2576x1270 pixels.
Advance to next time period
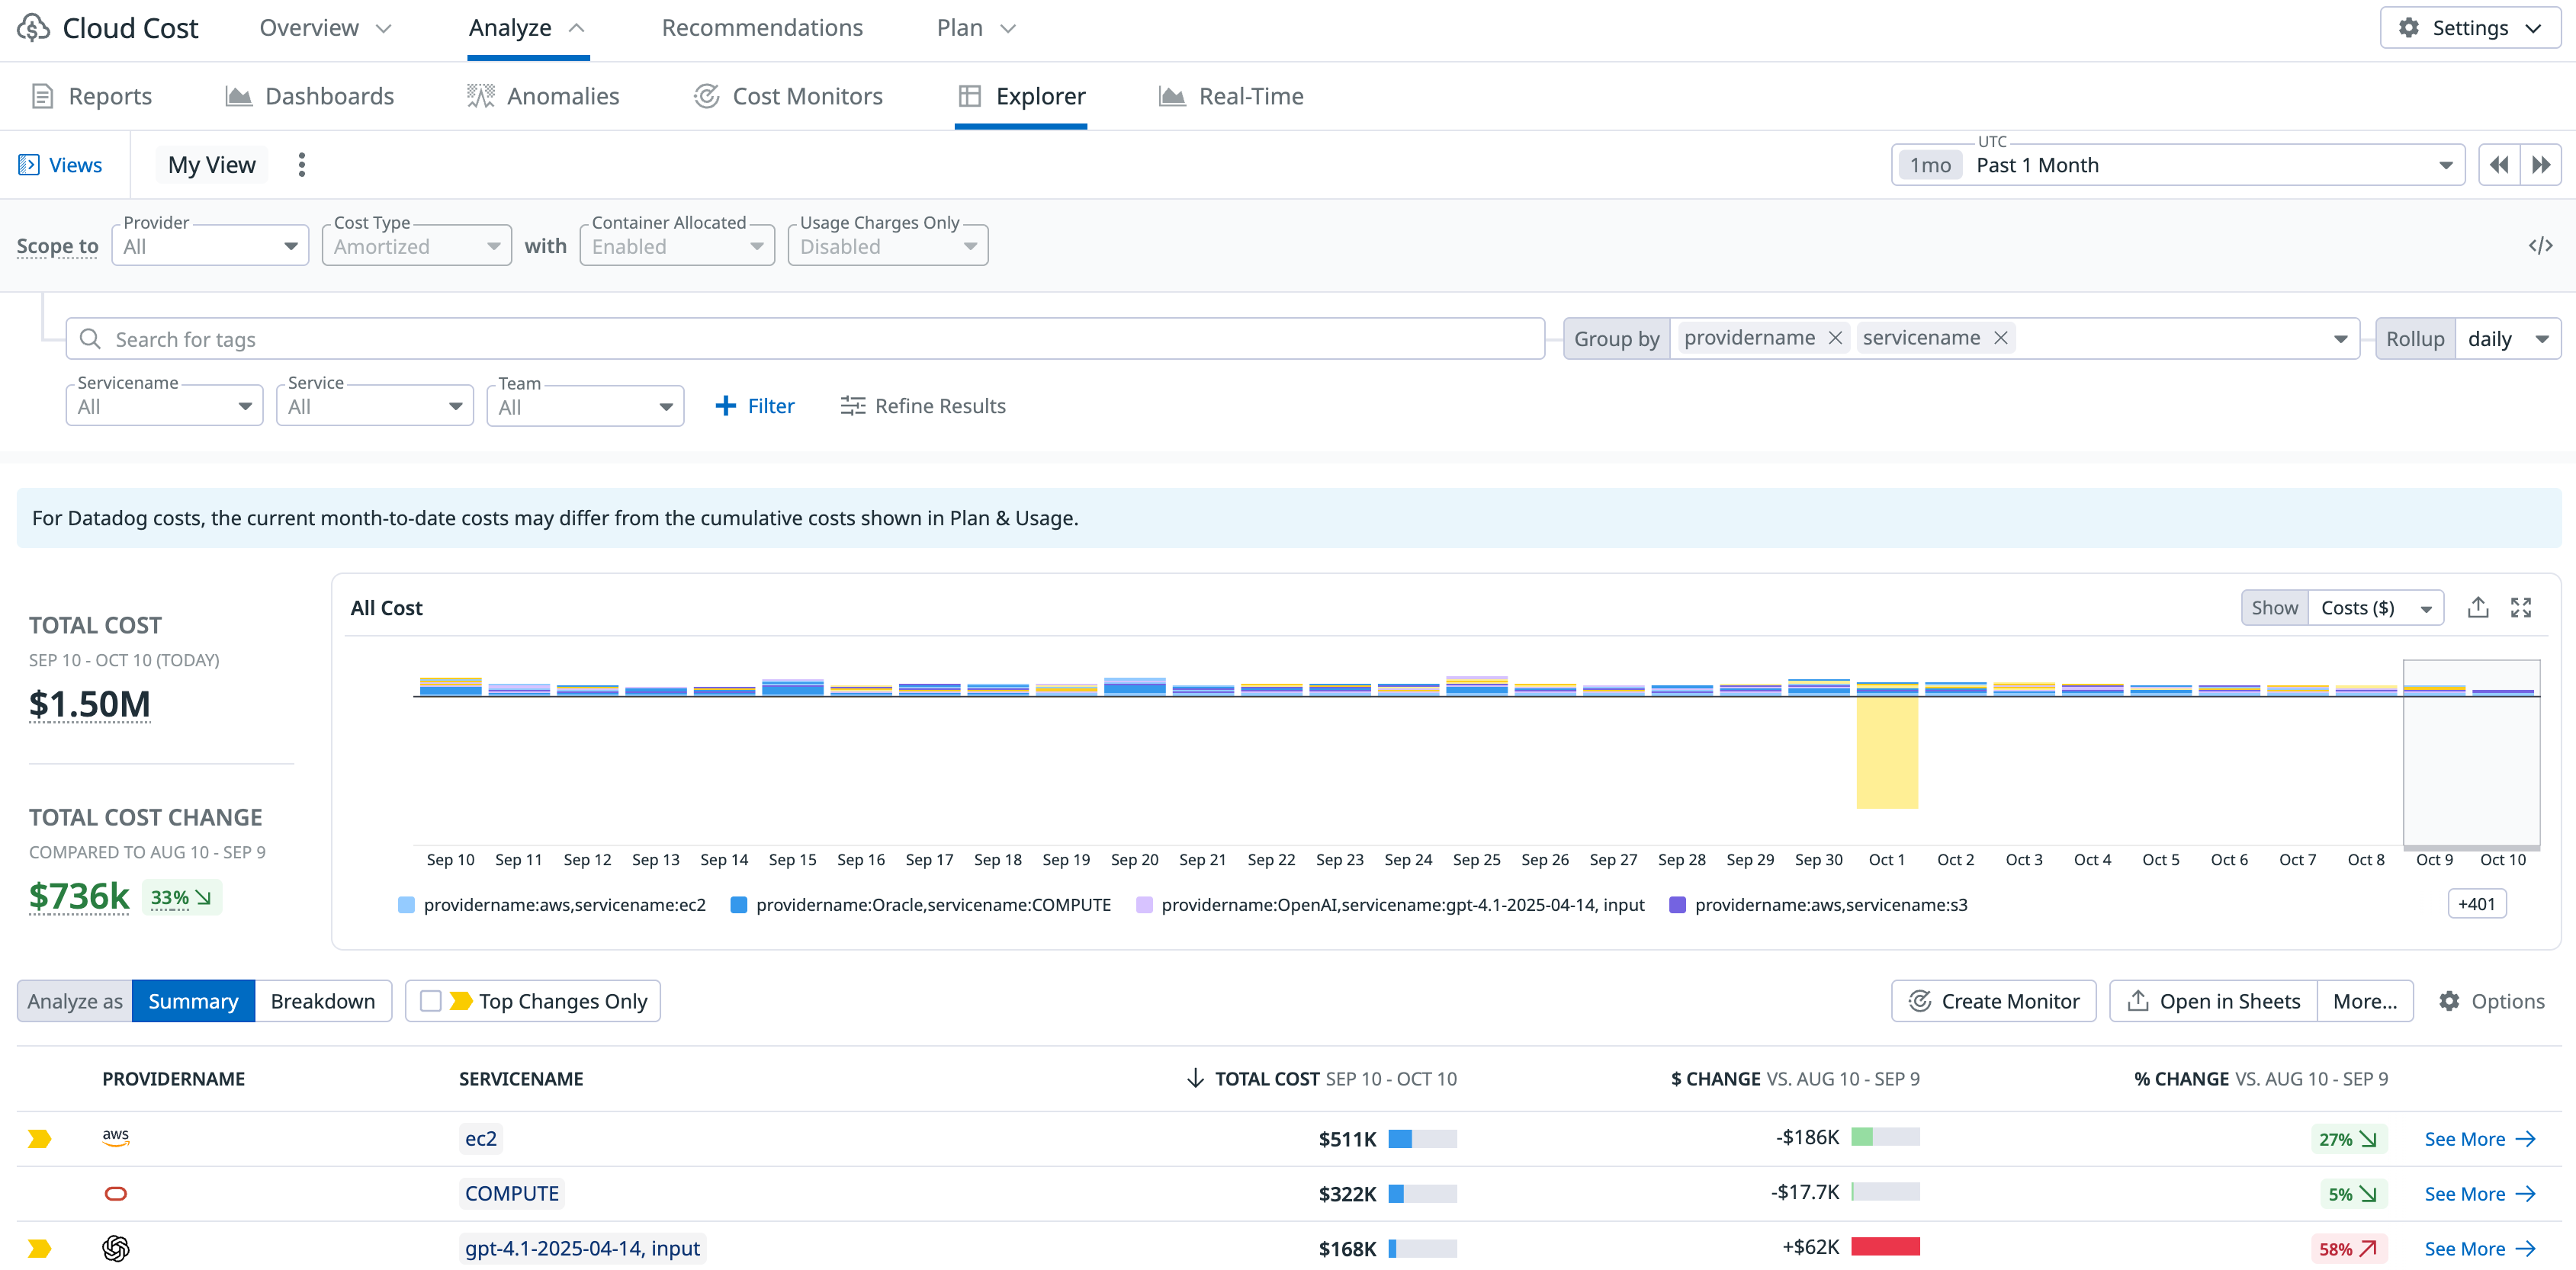[2540, 165]
